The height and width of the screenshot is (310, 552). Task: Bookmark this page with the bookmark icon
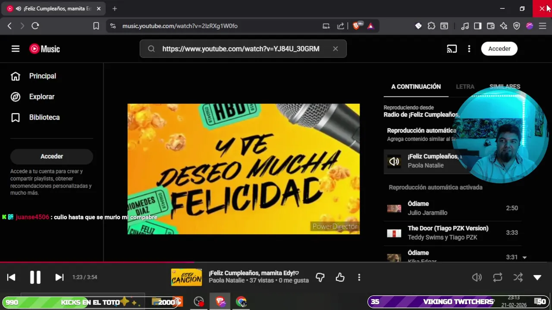(x=96, y=26)
